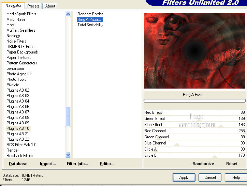Viewport: 247px width, 186px height.
Task: Open the Presets tab
Action: [x=33, y=6]
